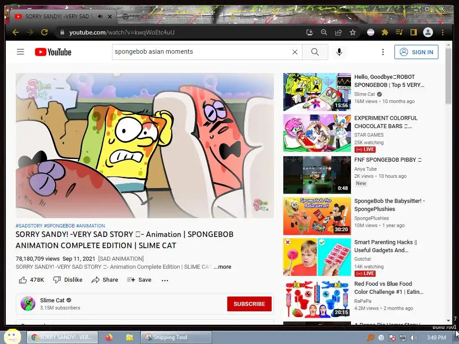Viewport: 459px width, 344px height.
Task: Open the Slime Cat channel name link
Action: click(x=52, y=301)
